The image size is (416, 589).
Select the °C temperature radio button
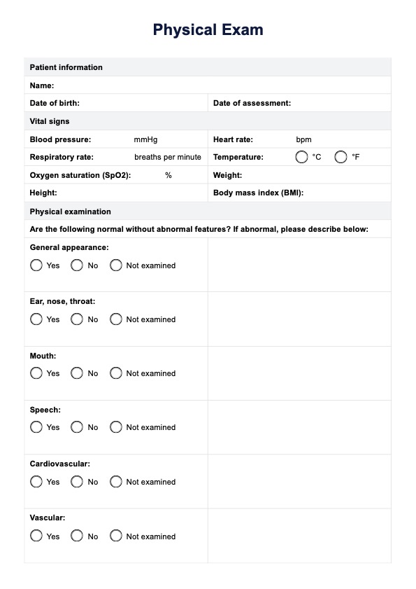301,157
